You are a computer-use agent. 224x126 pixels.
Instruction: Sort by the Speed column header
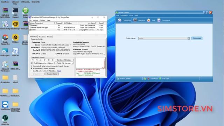(99, 23)
